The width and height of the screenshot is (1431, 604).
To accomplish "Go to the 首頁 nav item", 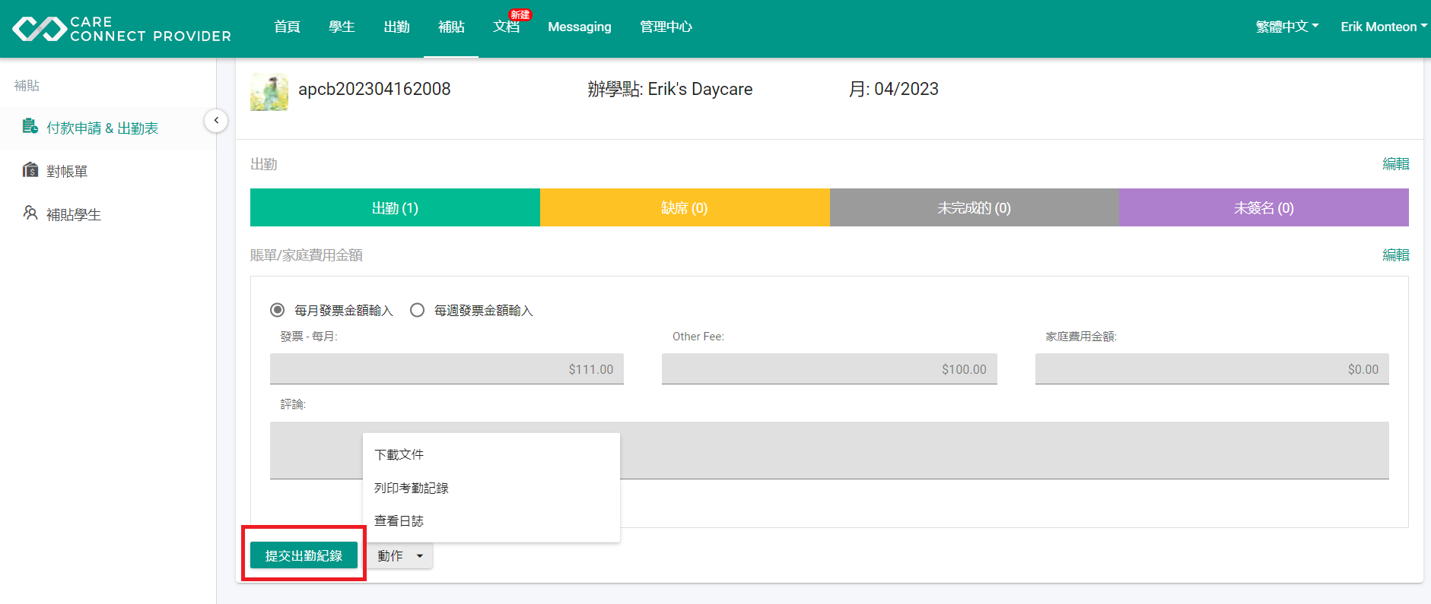I will pyautogui.click(x=287, y=27).
